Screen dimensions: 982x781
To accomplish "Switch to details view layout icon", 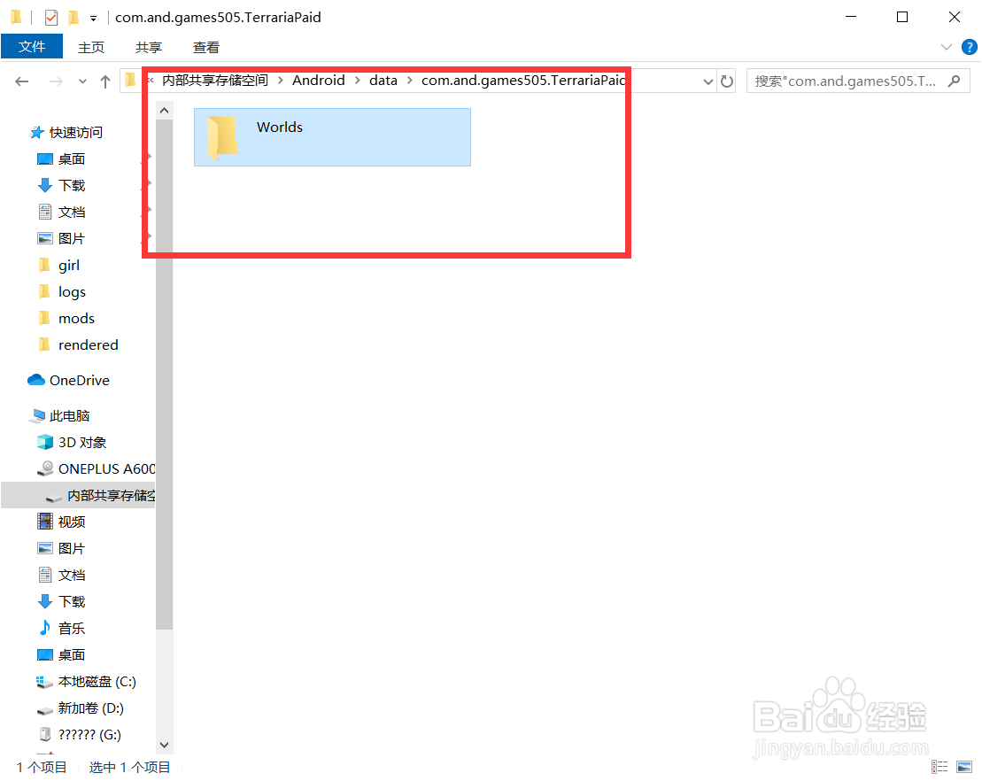I will click(939, 767).
